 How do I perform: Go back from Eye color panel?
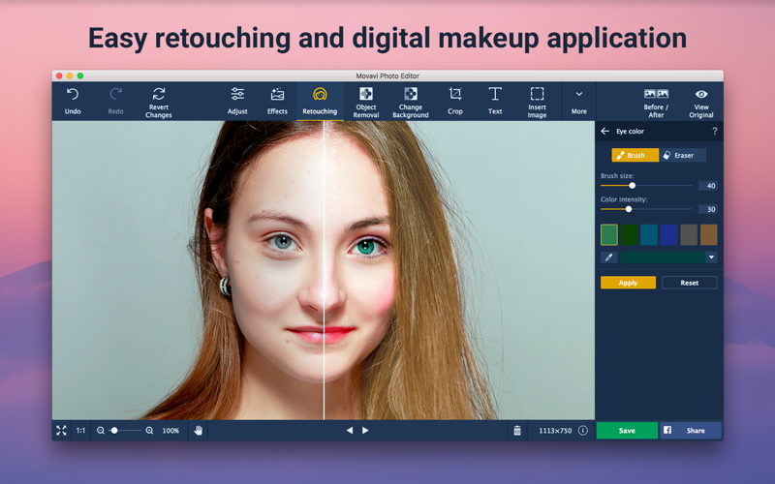click(605, 132)
